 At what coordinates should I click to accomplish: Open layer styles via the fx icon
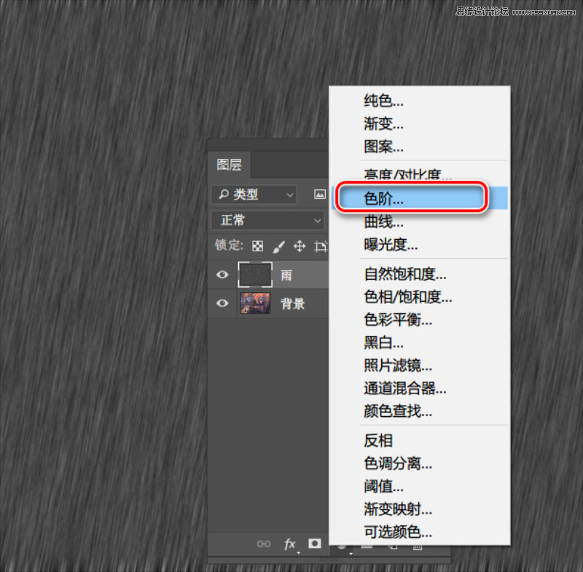(x=289, y=544)
